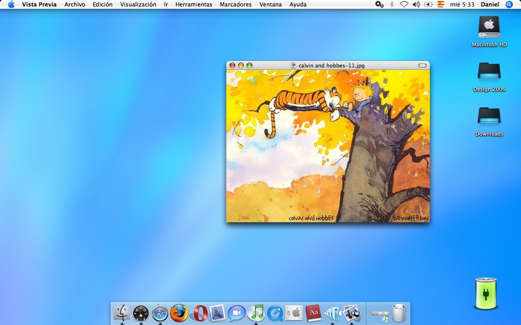Toggle the Preview window toolbar pill button

(422, 65)
